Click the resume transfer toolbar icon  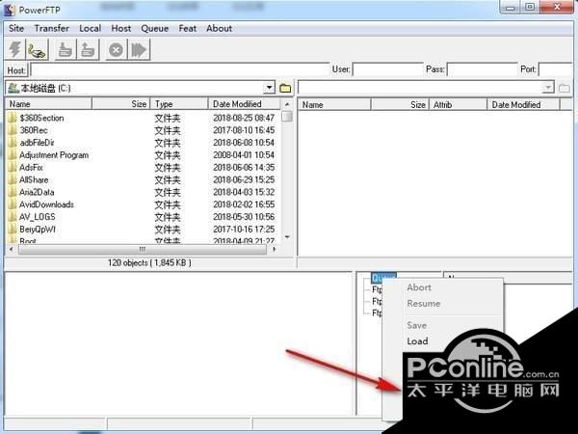pyautogui.click(x=139, y=49)
